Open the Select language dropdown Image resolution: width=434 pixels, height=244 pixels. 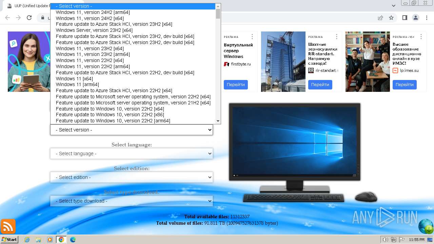[x=132, y=154]
